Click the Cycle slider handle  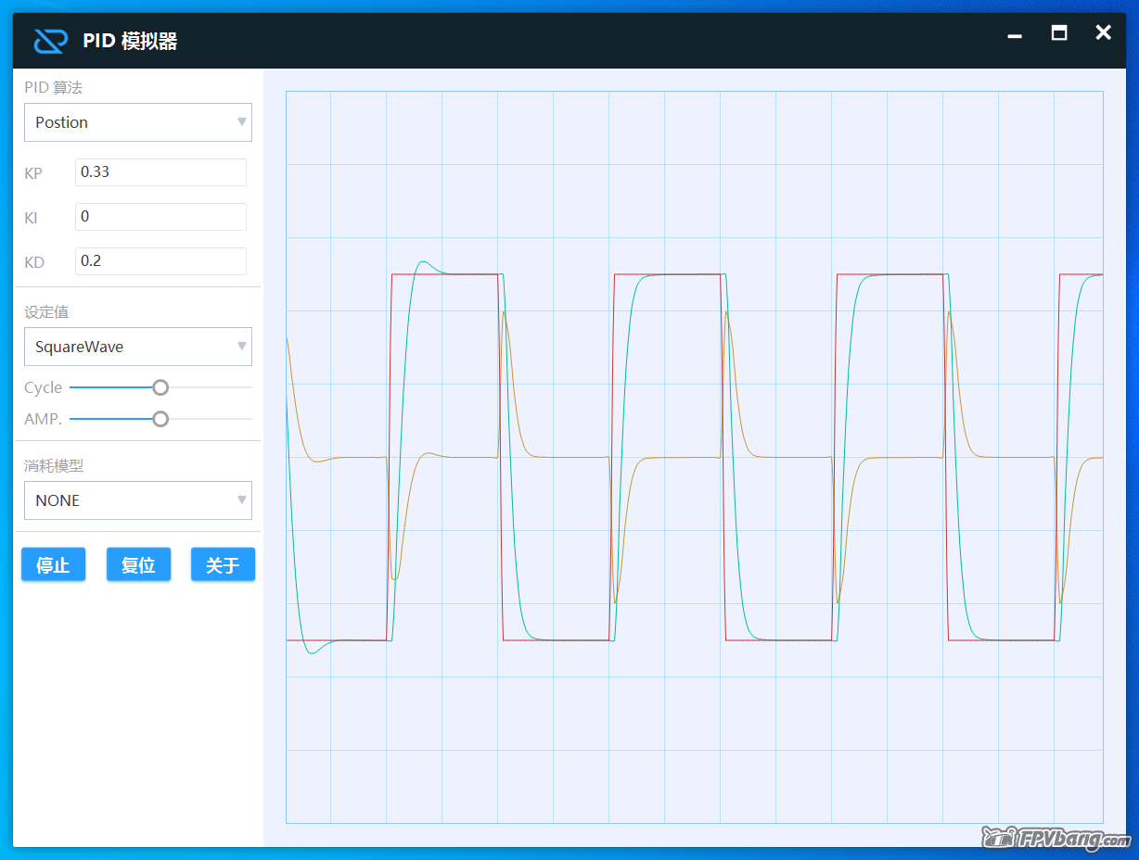click(160, 387)
